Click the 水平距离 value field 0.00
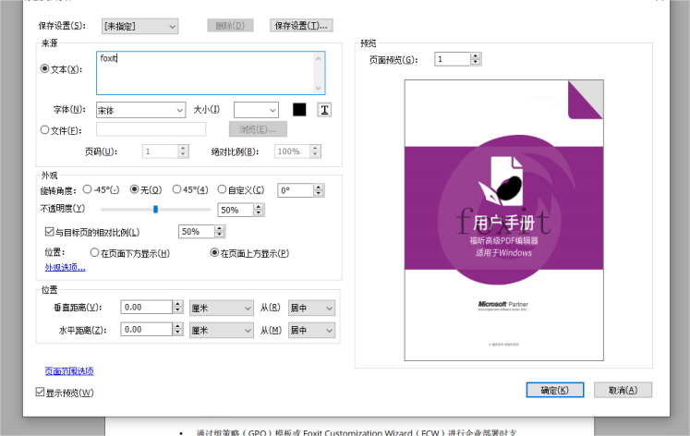Image resolution: width=690 pixels, height=436 pixels. click(x=147, y=329)
